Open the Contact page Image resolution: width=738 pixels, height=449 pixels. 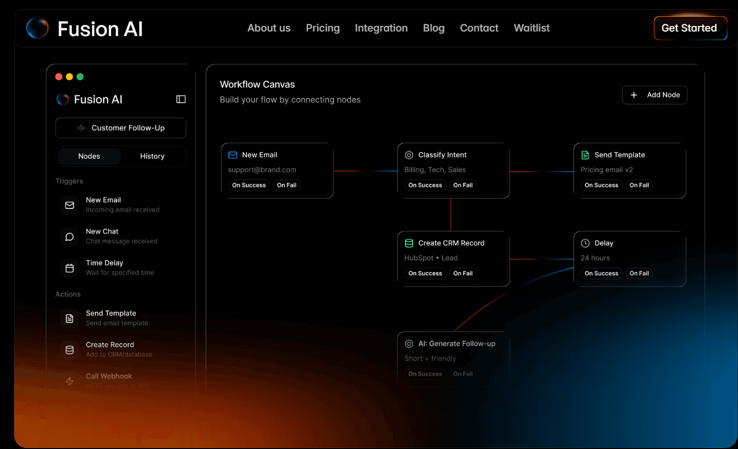tap(479, 28)
